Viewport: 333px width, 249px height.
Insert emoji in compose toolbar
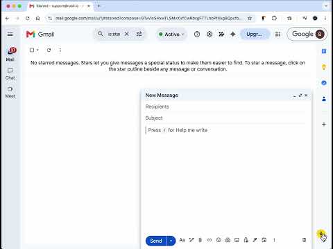[x=219, y=240]
